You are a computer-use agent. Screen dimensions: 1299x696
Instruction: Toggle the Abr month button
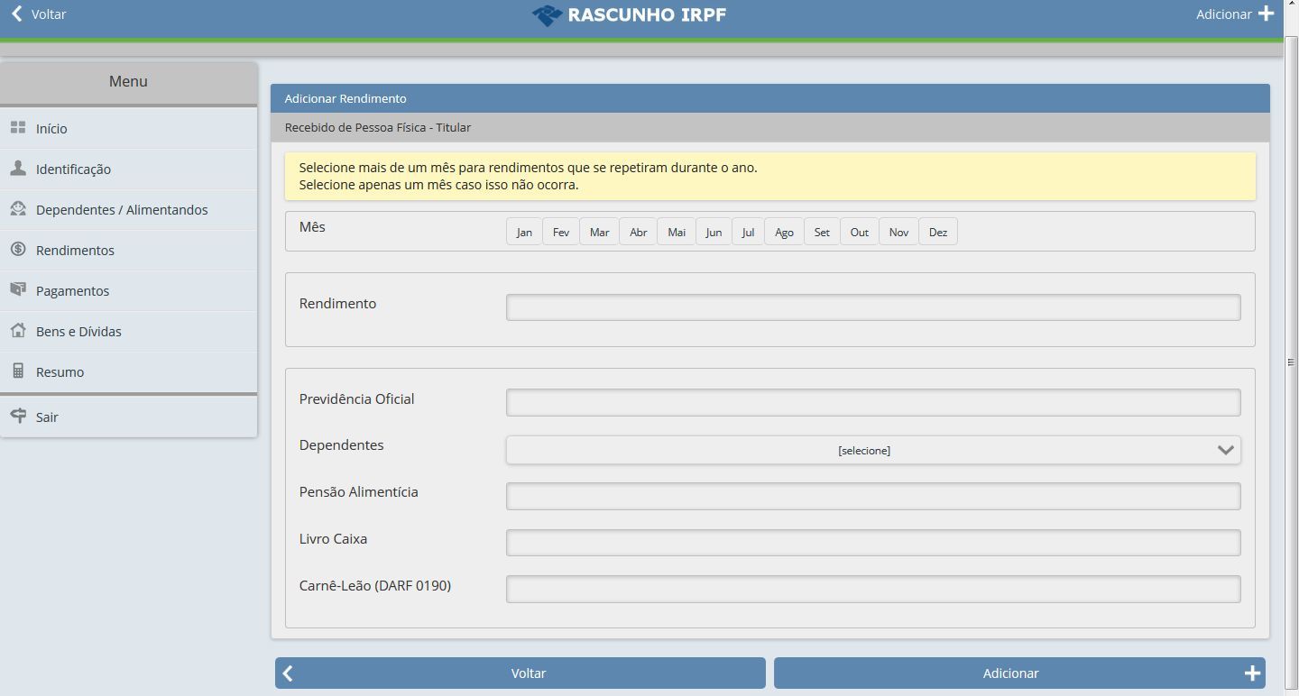click(x=638, y=232)
